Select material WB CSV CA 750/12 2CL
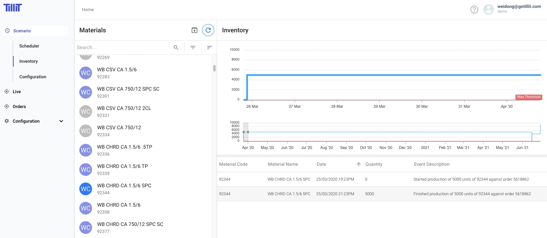The width and height of the screenshot is (547, 238). (x=124, y=112)
